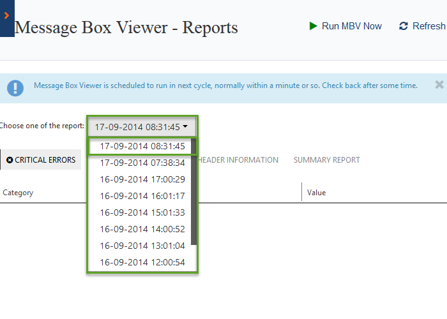Screen dimensions: 447x319
Task: Click the Refresh circular arrows icon
Action: click(403, 26)
